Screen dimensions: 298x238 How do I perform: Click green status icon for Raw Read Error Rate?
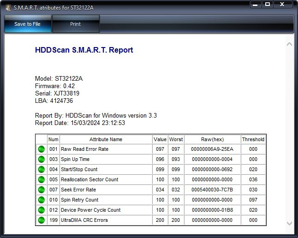tap(42, 149)
